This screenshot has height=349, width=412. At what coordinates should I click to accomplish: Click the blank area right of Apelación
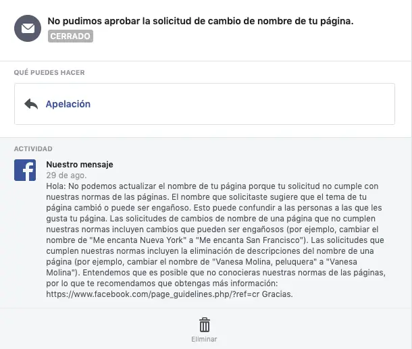tap(242, 104)
